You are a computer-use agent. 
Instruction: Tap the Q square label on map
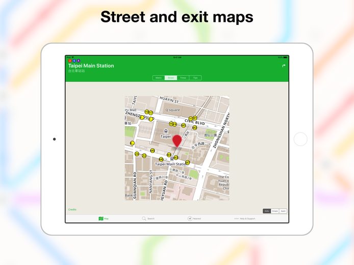[x=173, y=110]
